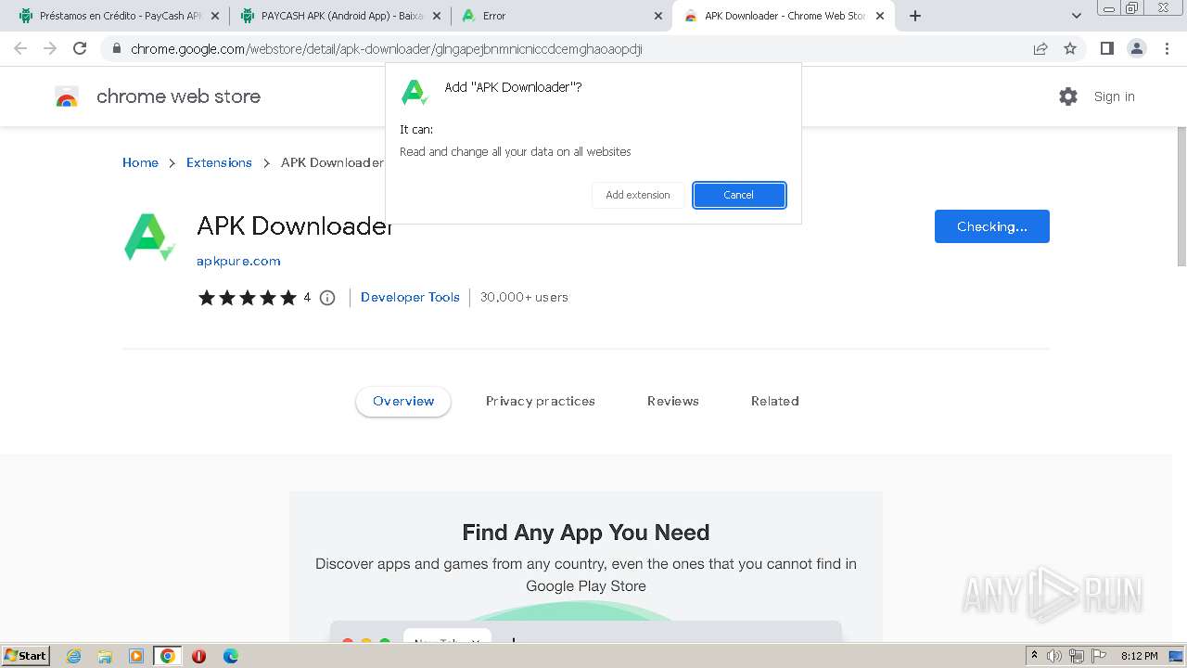Go to Extensions breadcrumb
Screen dimensions: 1187x668
coord(219,162)
